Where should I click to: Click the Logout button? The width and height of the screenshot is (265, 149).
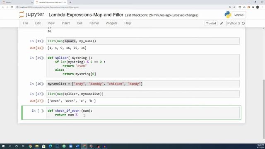click(239, 15)
